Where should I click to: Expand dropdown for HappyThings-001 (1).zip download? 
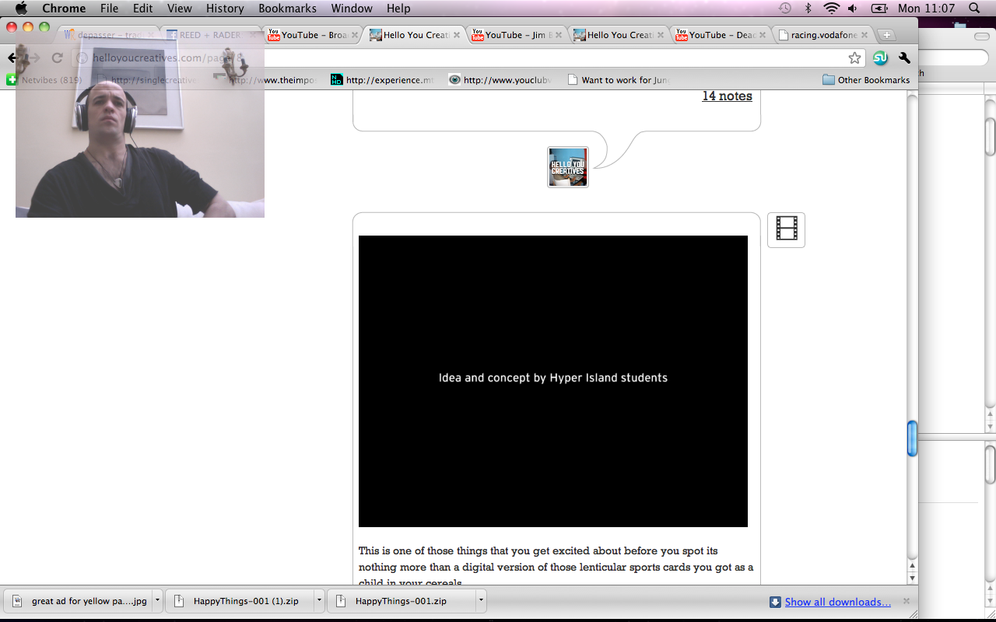tap(319, 601)
